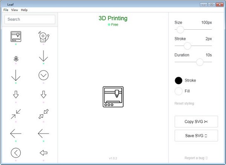Focus the Search input field

pyautogui.click(x=30, y=19)
